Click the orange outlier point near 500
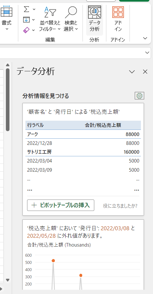 (x=53, y=261)
